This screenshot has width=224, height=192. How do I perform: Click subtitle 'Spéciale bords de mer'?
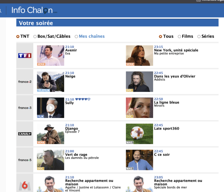171,187
